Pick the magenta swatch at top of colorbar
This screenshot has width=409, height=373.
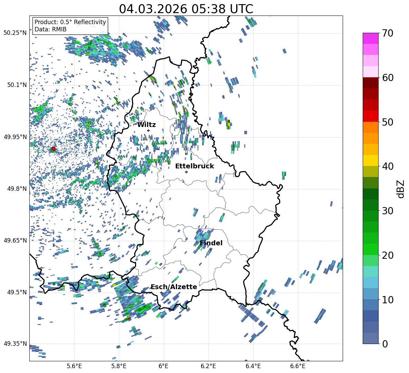coord(370,39)
